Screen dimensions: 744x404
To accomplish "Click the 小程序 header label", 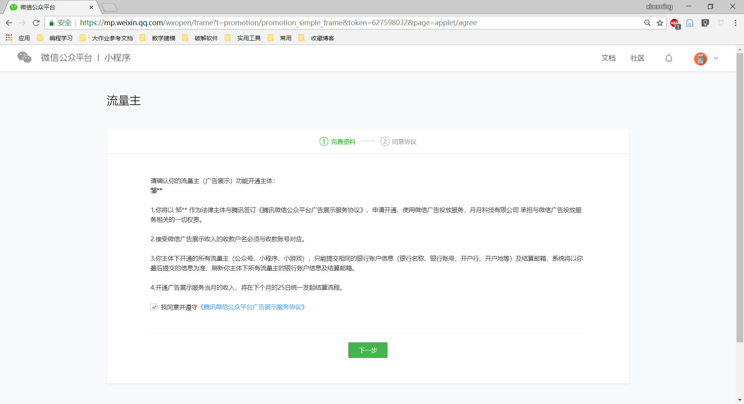I will point(117,57).
